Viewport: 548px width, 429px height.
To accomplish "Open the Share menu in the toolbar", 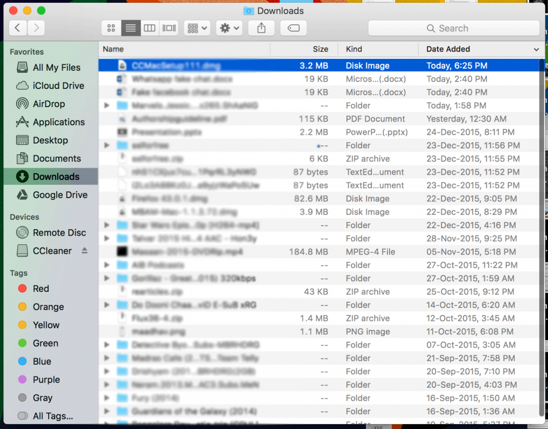I will [261, 28].
